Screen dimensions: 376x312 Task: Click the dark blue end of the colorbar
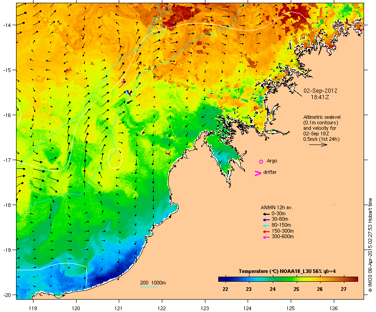[221, 279]
